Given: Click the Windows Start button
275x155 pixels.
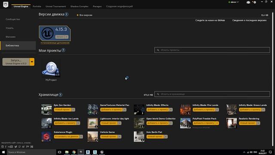Looking at the screenshot, I should click(3, 152).
